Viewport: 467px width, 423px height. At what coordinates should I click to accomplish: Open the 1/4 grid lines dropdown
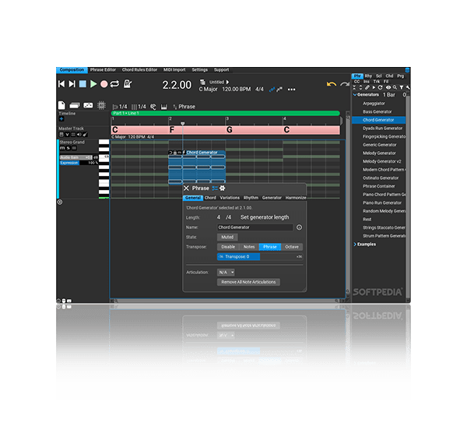coord(139,107)
